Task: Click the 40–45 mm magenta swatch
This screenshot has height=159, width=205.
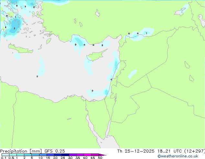Action: [88, 155]
